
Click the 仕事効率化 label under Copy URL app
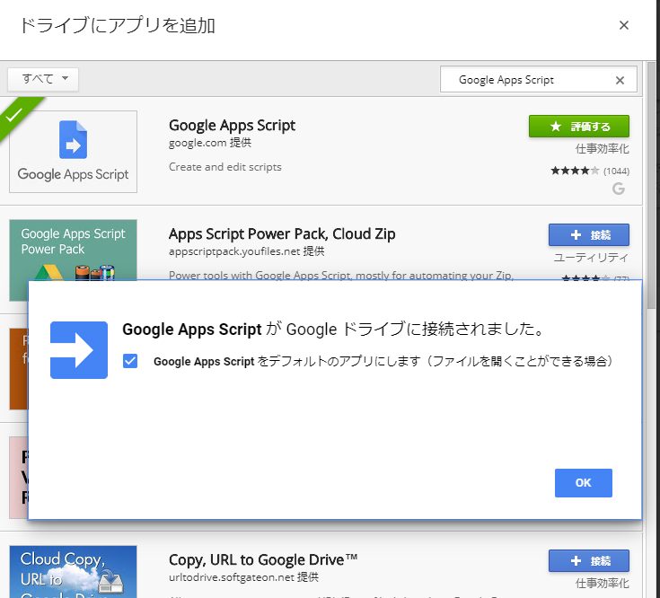[602, 584]
